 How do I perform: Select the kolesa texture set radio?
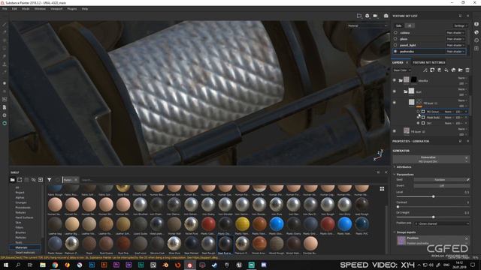pyautogui.click(x=395, y=32)
